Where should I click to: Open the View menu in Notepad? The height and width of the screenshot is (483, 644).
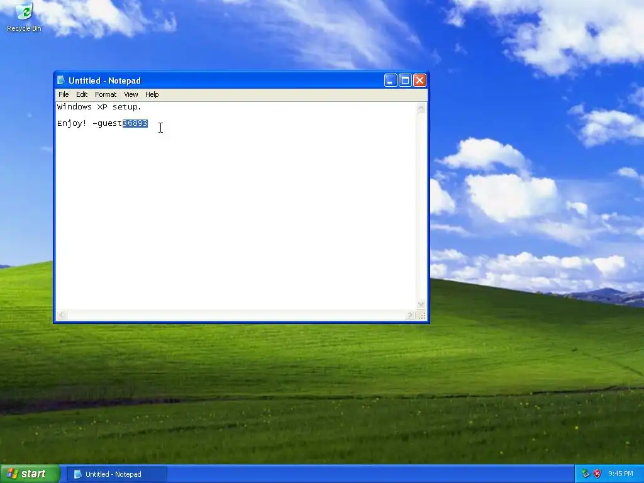(x=131, y=94)
